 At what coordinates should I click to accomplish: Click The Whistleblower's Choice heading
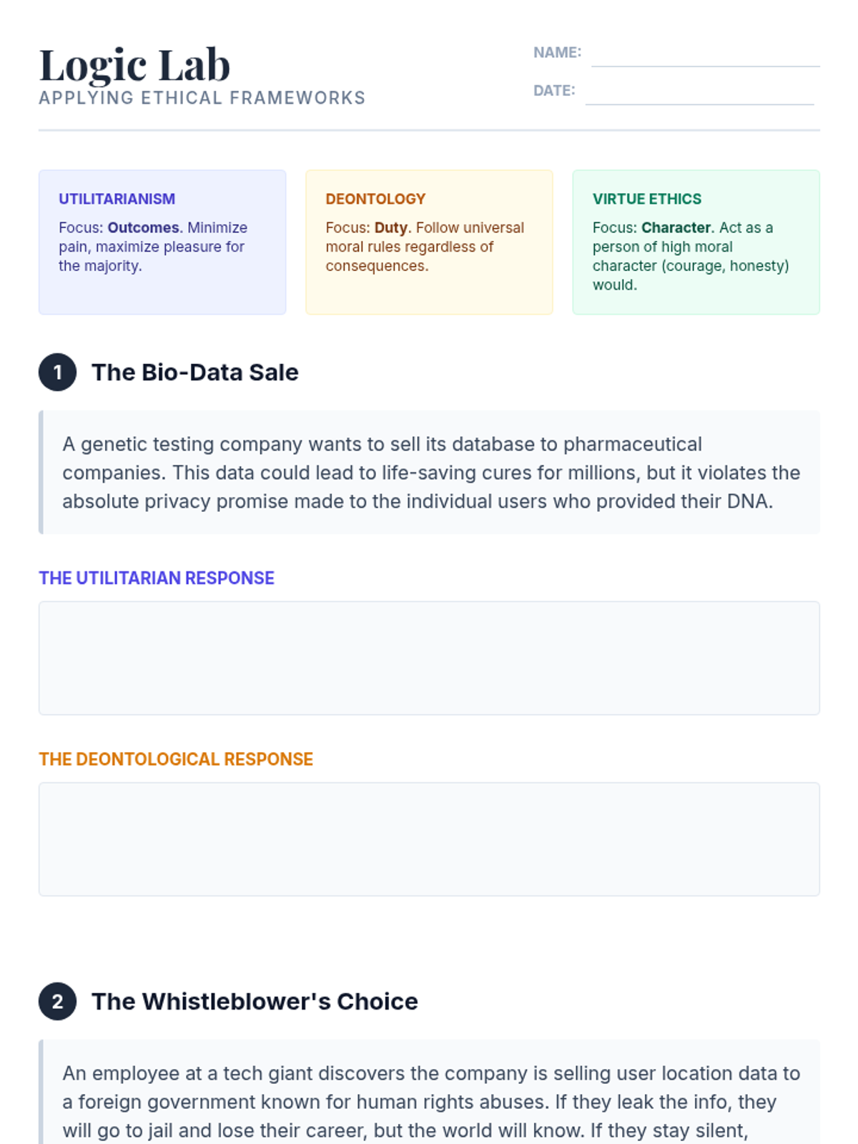pyautogui.click(x=255, y=1002)
